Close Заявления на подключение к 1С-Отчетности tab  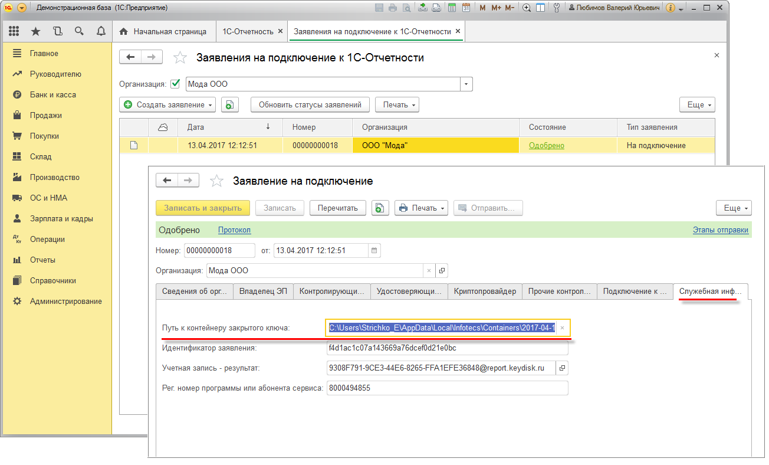pos(458,31)
